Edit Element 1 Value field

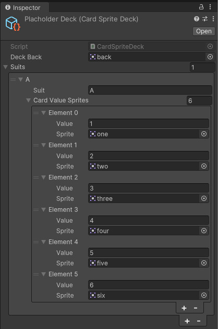[149, 156]
